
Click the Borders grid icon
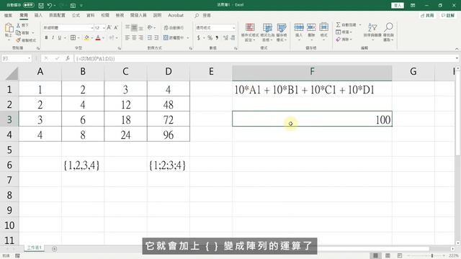click(x=73, y=37)
